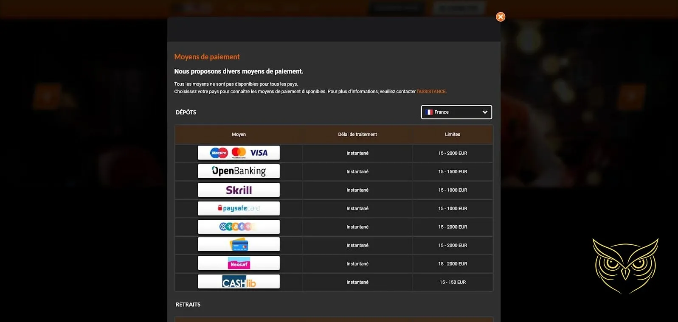Click the 15 - 1000 EUR limit for paysafecard
The width and height of the screenshot is (678, 322).
pos(453,208)
